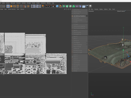This screenshot has width=131, height=98.
Task: Click Fit UV to Canvas command
Action: (79, 32)
